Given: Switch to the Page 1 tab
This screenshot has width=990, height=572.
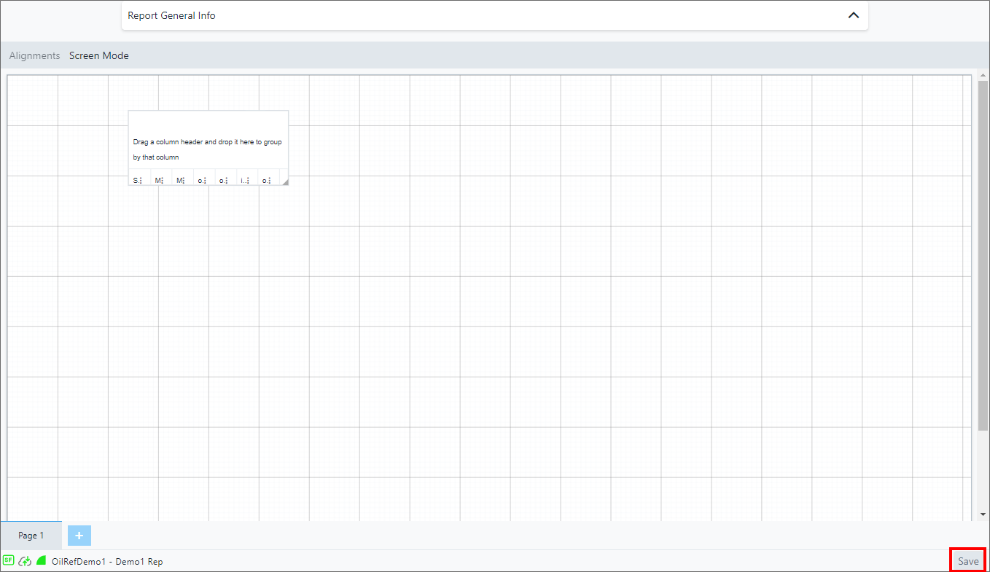Looking at the screenshot, I should pos(31,536).
